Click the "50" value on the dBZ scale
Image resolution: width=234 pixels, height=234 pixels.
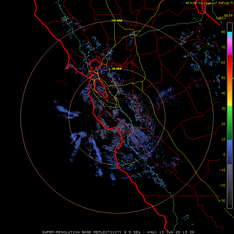223,78
